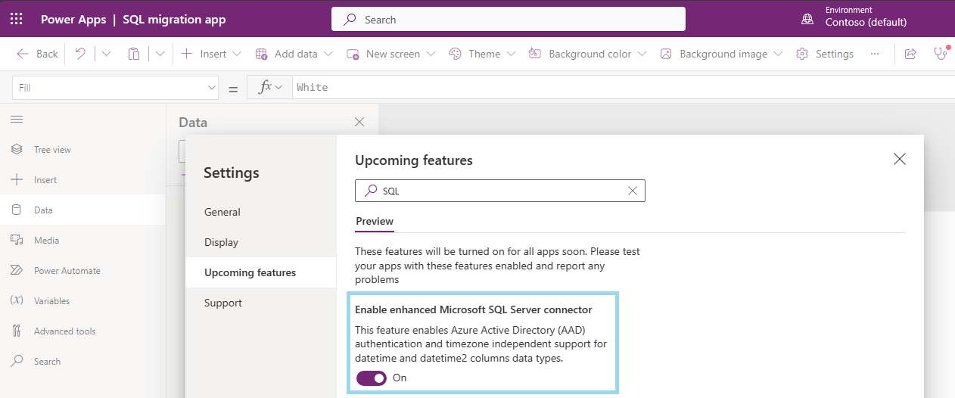Viewport: 955px width, 398px height.
Task: Toggle enhanced Microsoft SQL Server connector off
Action: (372, 378)
